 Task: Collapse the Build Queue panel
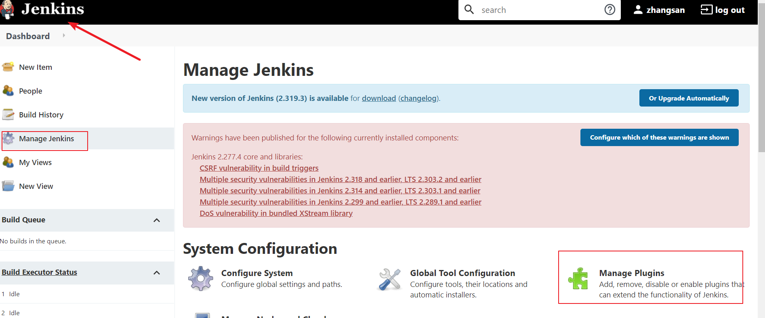pos(157,220)
